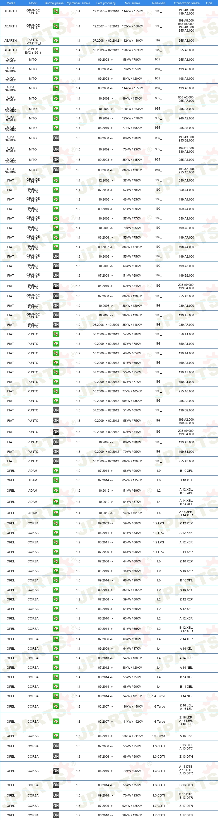Click petrol icon for Opel Corsa 1.4 LPG row

tap(56, 552)
